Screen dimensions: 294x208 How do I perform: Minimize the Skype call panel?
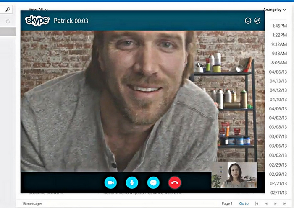click(248, 21)
